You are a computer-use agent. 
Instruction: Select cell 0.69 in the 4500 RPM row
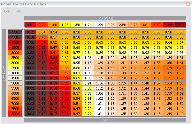pos(77,78)
